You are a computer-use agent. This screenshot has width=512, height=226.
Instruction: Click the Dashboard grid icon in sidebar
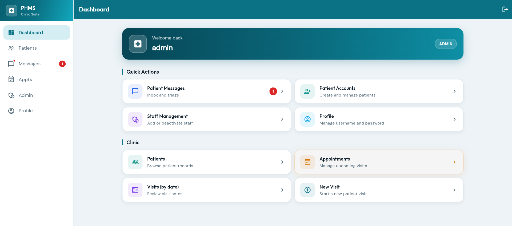click(11, 32)
